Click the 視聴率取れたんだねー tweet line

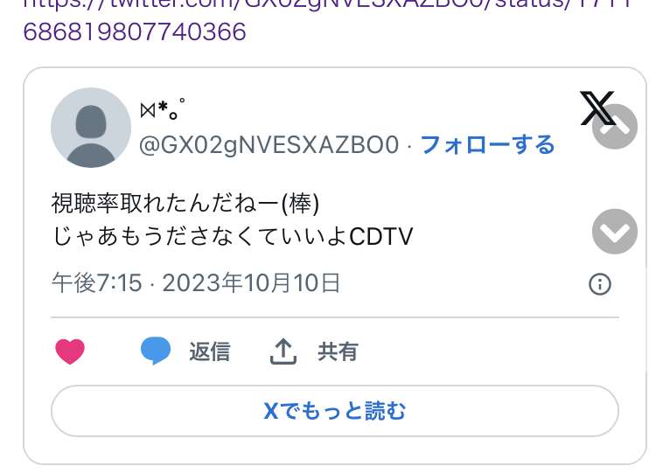click(185, 204)
